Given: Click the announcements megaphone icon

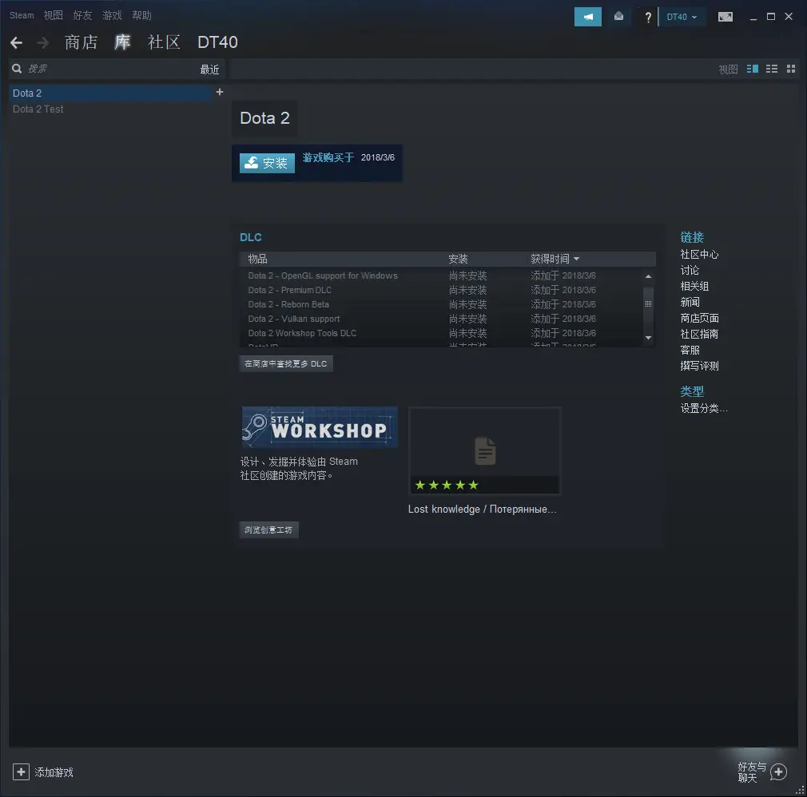Looking at the screenshot, I should [588, 17].
